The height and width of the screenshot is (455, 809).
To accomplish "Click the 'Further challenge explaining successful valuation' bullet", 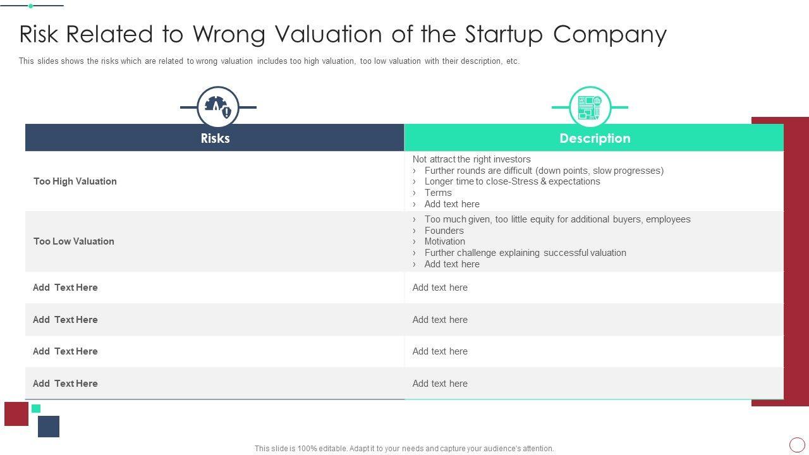I will click(525, 253).
